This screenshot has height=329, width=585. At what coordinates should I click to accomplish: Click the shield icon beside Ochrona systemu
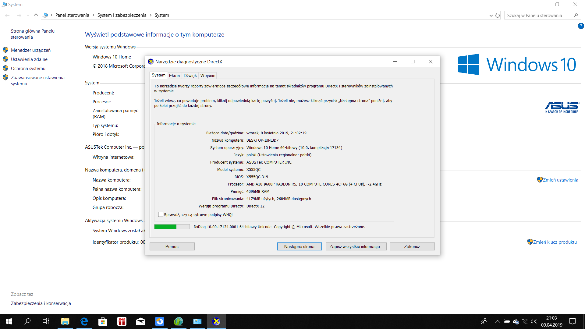coord(5,68)
